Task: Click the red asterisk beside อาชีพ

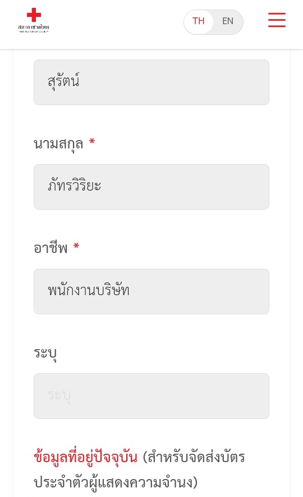Action: pos(76,246)
